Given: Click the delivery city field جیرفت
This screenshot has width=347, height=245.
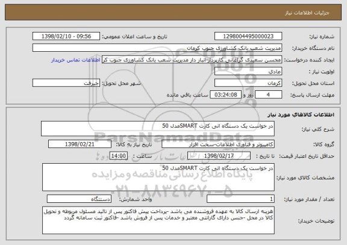Looking at the screenshot, I should tap(66, 83).
